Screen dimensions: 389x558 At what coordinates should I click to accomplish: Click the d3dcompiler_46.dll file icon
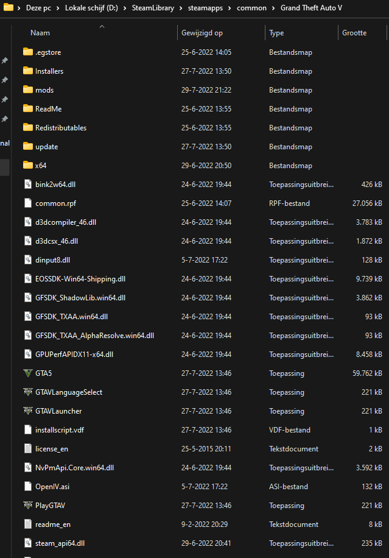28,222
